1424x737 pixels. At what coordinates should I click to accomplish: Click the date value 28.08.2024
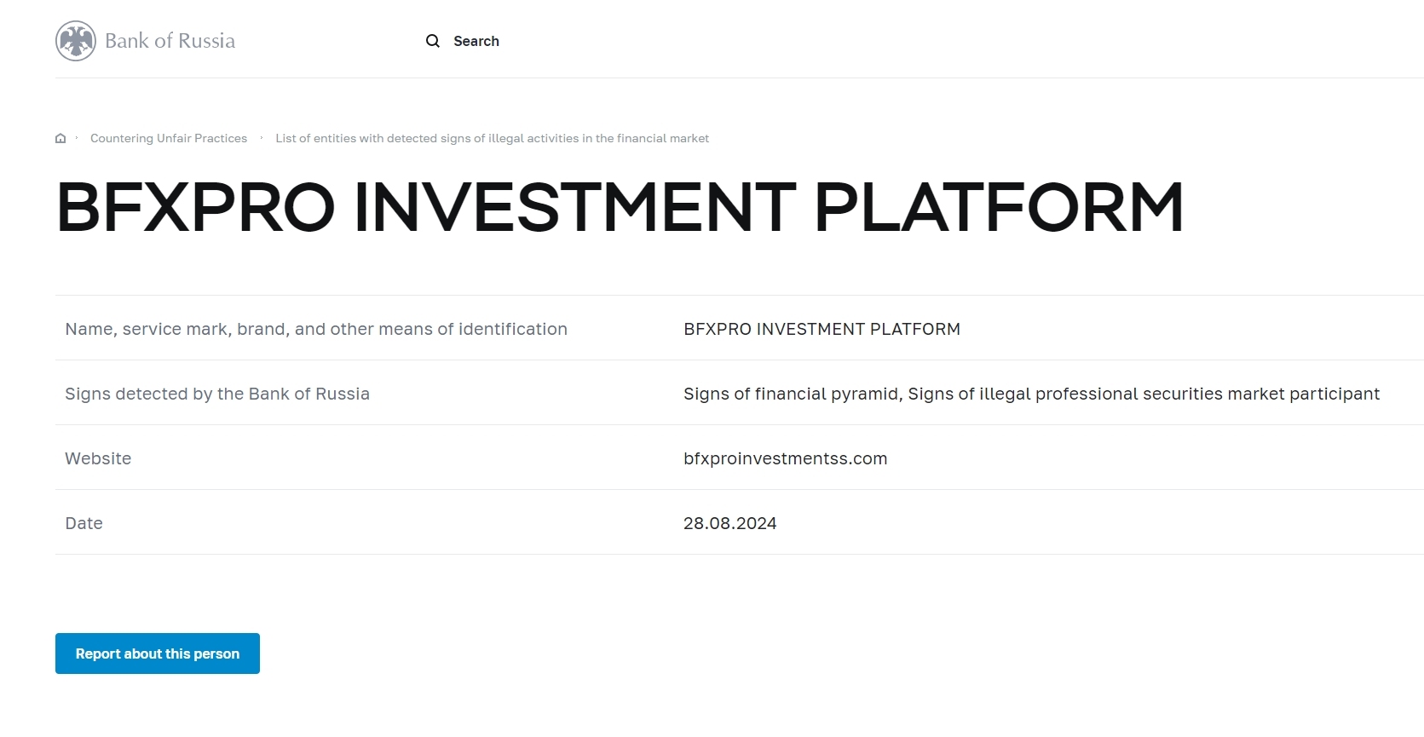point(729,523)
